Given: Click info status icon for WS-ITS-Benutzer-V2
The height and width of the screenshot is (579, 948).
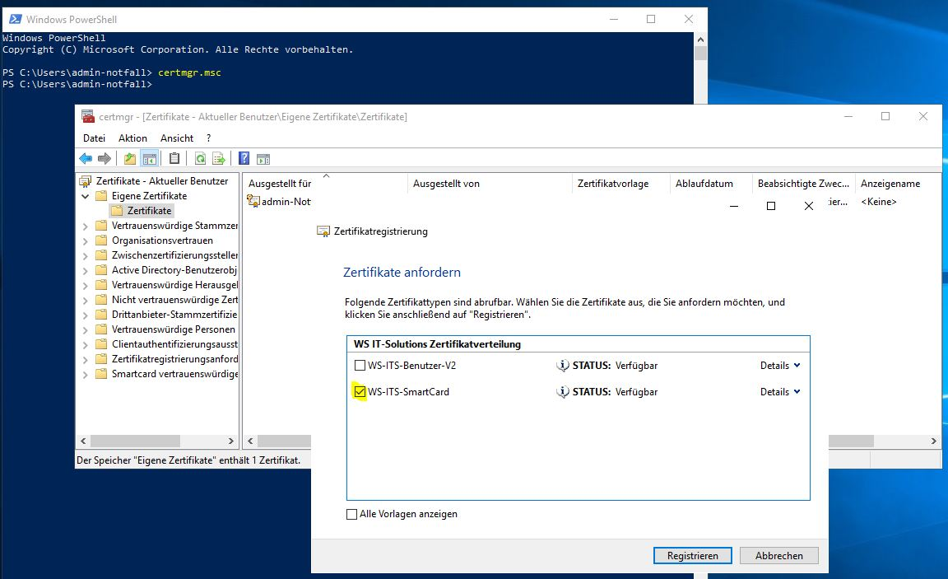Looking at the screenshot, I should click(x=563, y=366).
